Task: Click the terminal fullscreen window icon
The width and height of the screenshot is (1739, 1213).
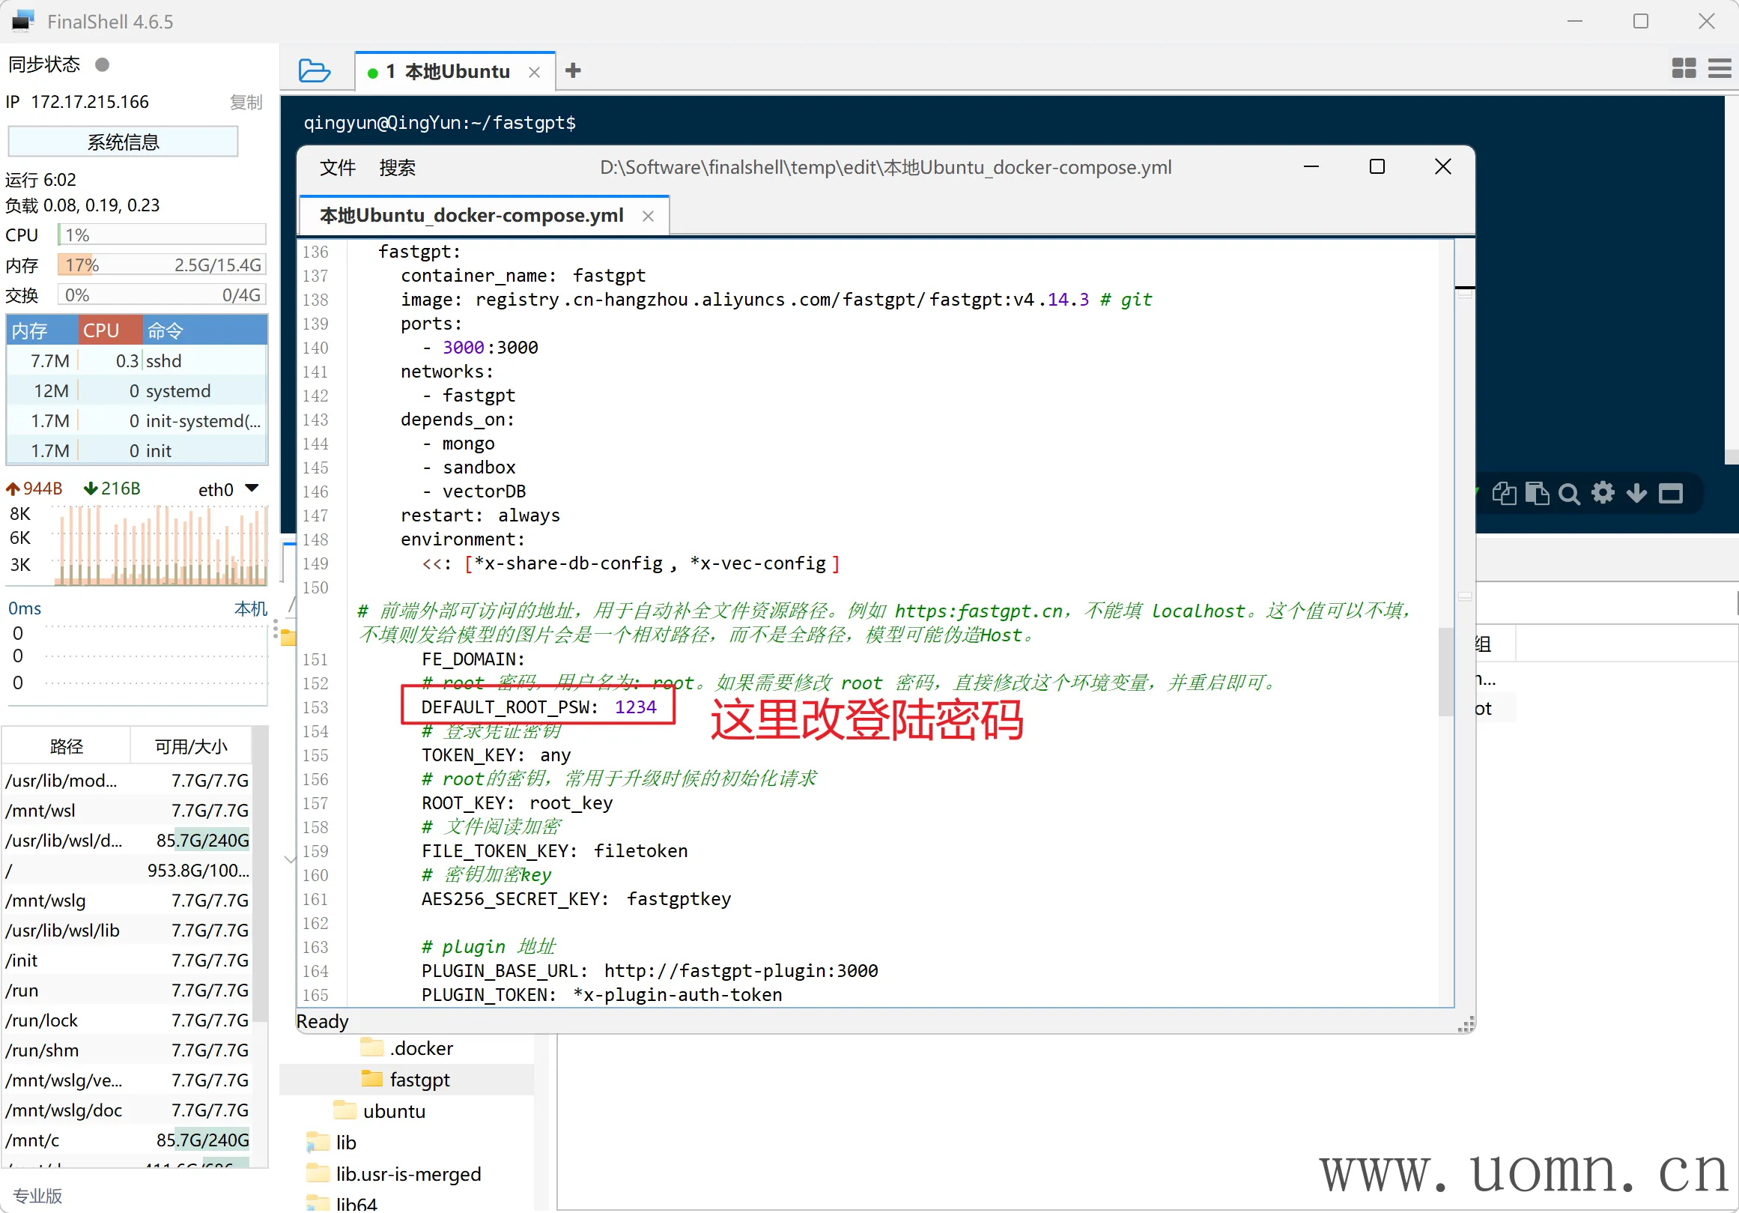Action: (x=1671, y=494)
